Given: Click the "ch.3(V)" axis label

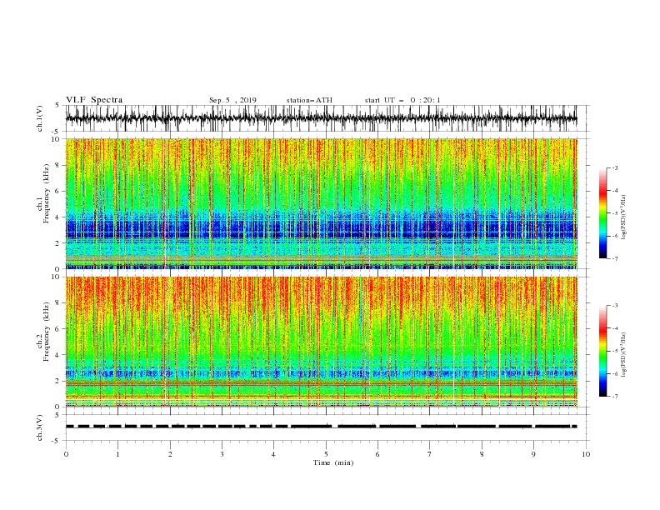Looking at the screenshot, I should pyautogui.click(x=40, y=427).
